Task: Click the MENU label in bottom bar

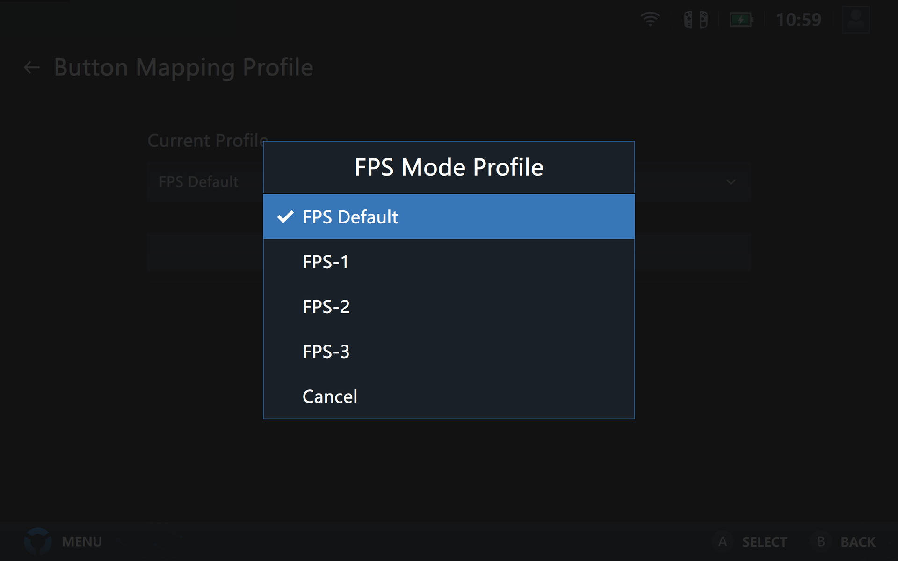Action: (82, 541)
